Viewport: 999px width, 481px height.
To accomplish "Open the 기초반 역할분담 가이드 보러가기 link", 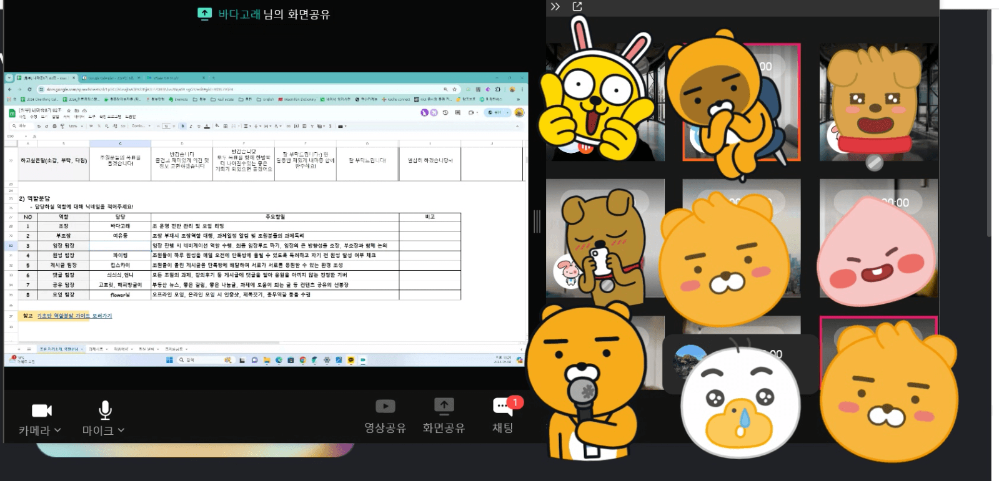I will (74, 316).
